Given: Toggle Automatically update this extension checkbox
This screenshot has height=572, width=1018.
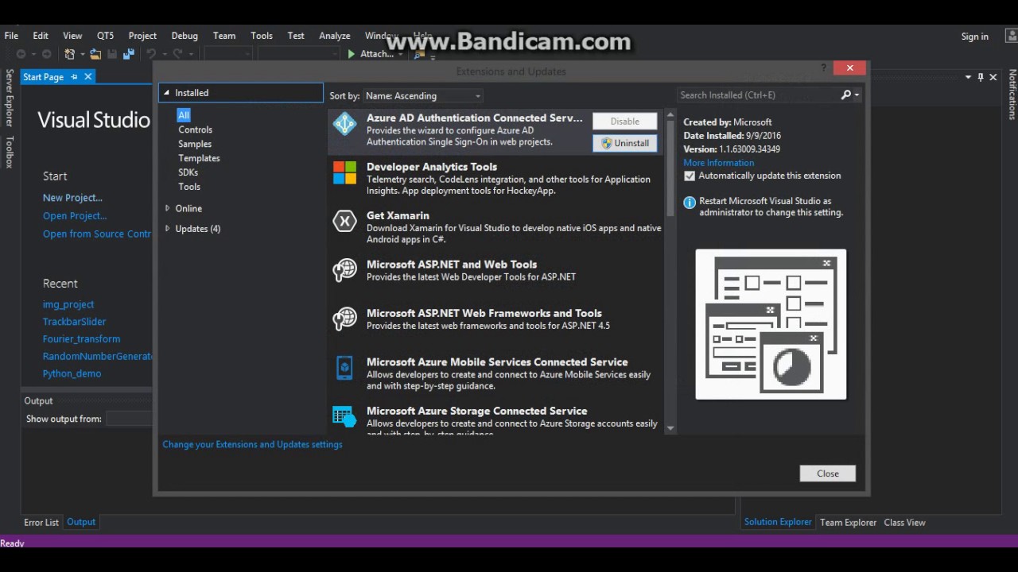Looking at the screenshot, I should (690, 176).
